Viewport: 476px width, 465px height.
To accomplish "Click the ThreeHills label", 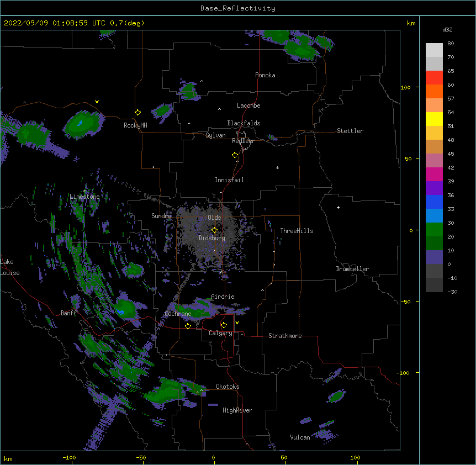I will tap(297, 231).
